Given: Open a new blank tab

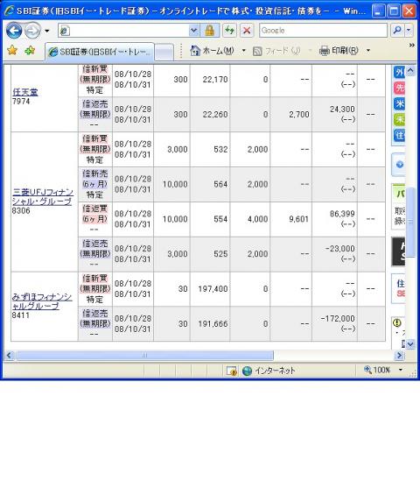Looking at the screenshot, I should 164,53.
